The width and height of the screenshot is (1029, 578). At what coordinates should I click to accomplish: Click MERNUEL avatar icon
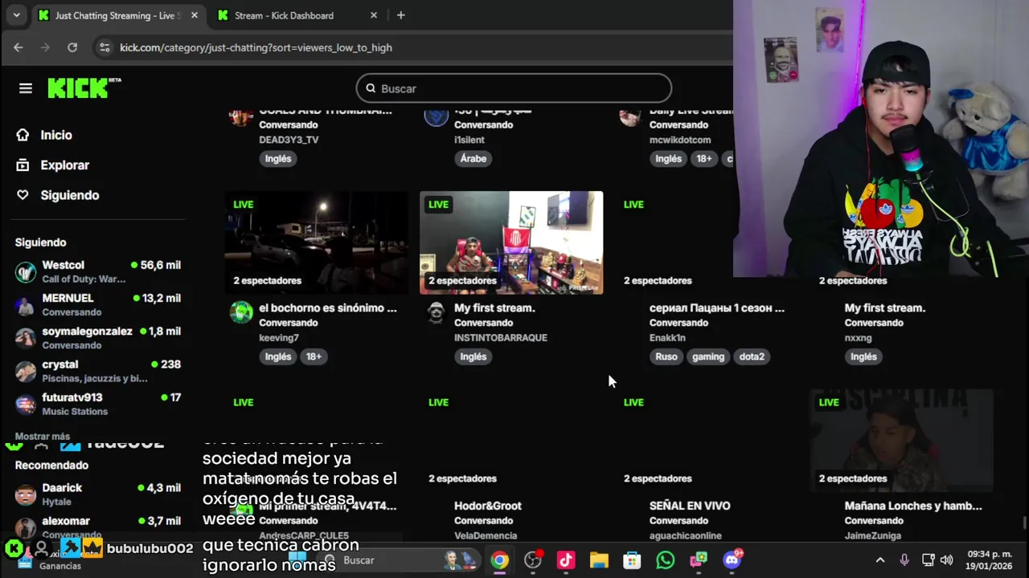pos(26,305)
